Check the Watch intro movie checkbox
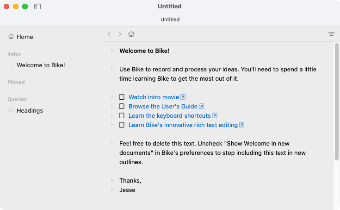 point(122,97)
